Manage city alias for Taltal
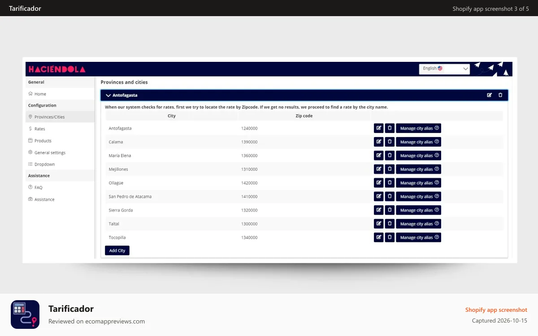 coord(418,224)
